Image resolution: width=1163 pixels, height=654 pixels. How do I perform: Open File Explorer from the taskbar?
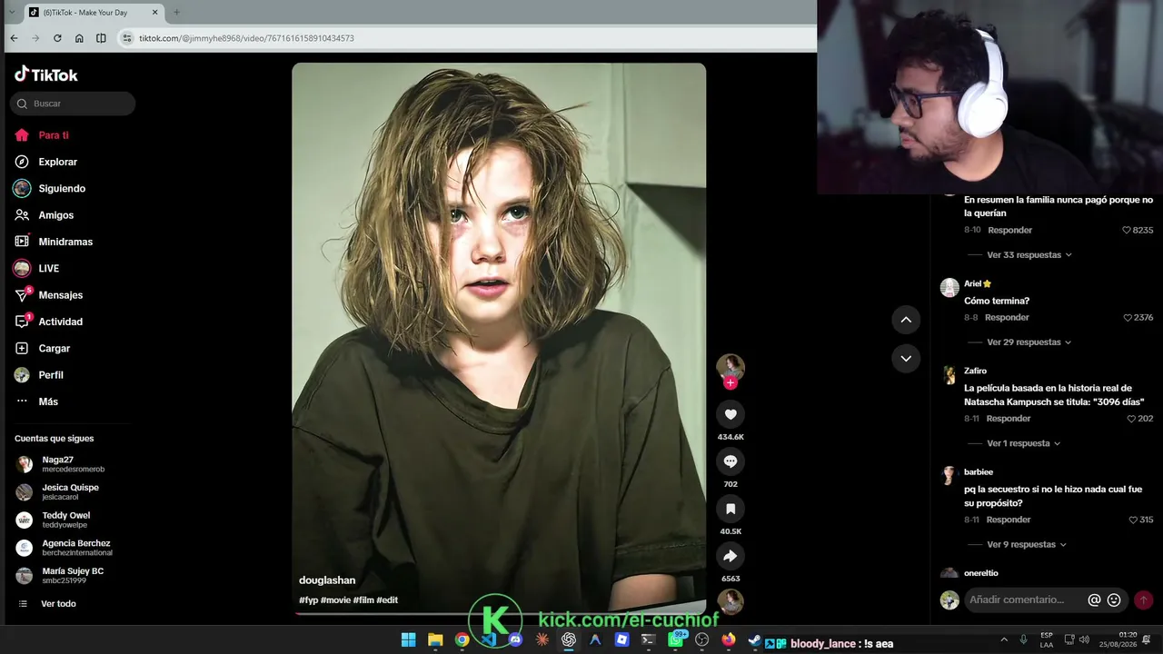point(435,640)
